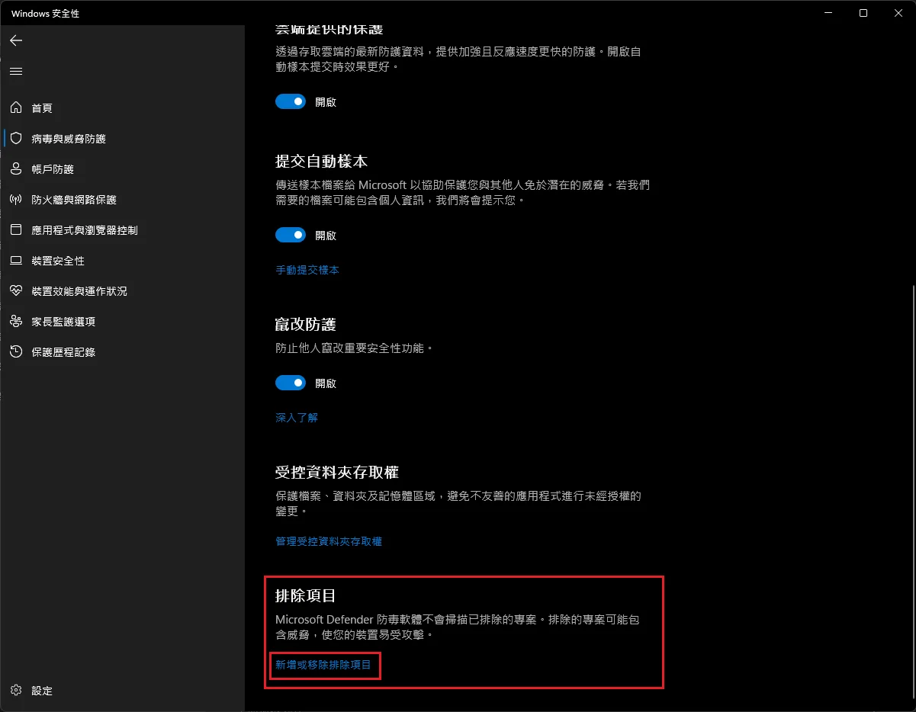Click the 家長監護選項 family icon
Viewport: 916px width, 712px height.
tap(16, 322)
